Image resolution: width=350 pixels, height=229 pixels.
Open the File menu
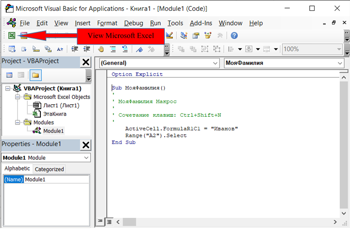25,23
